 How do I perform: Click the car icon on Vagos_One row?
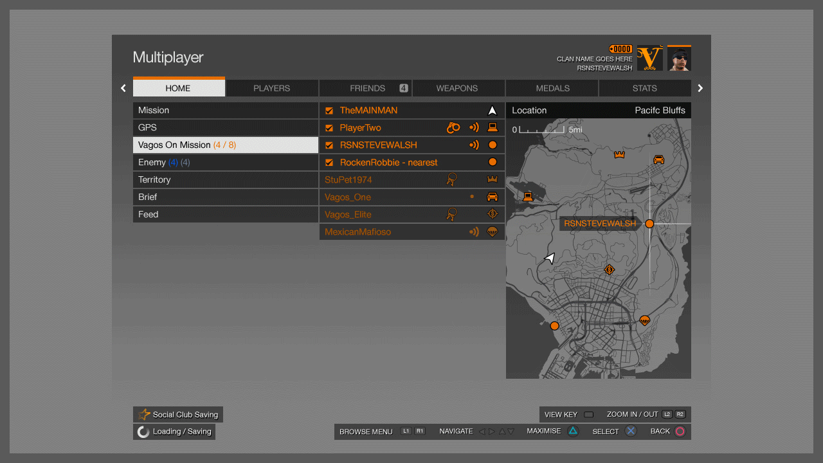pyautogui.click(x=493, y=197)
